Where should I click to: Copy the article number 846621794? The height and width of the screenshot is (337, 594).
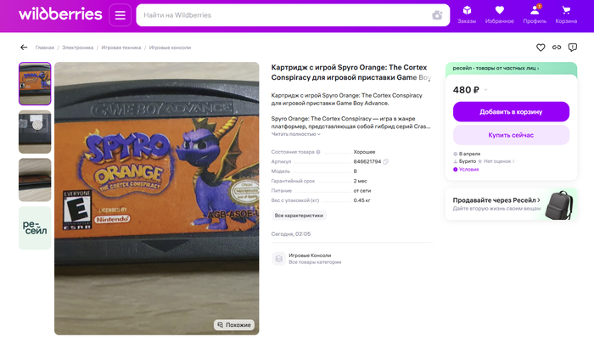click(385, 161)
